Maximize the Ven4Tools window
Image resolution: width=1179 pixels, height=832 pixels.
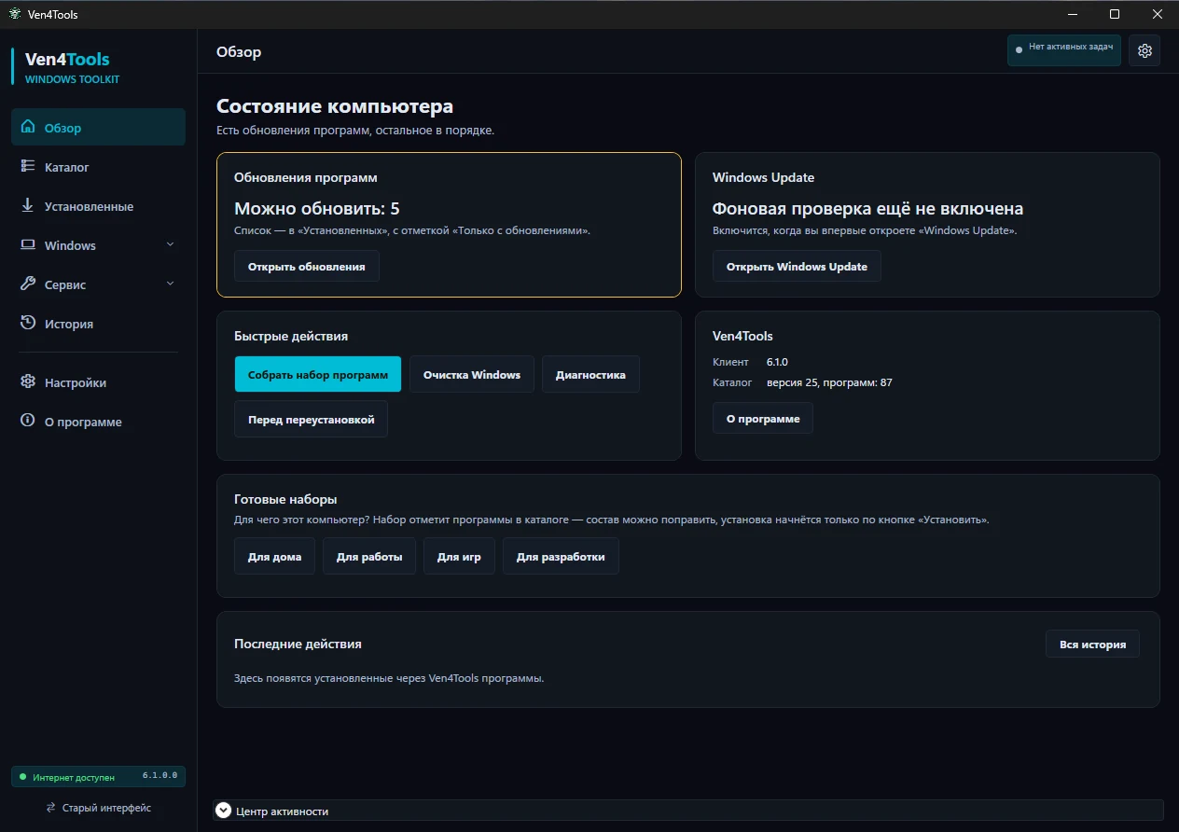click(x=1115, y=14)
